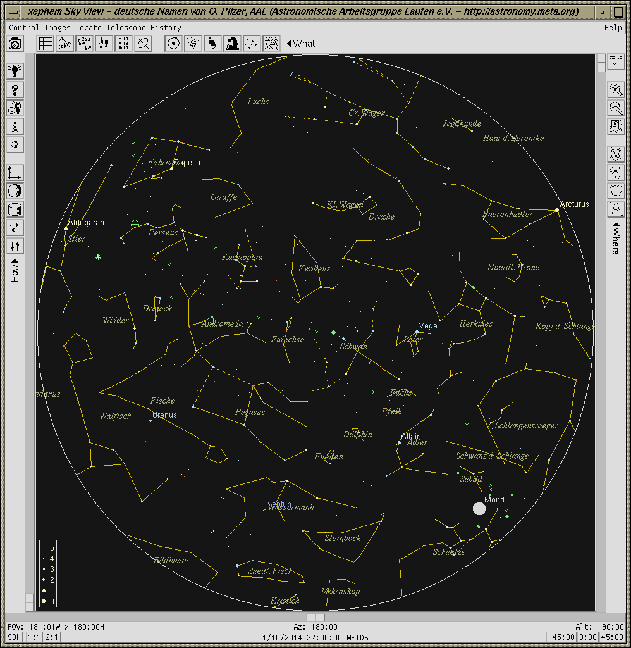Select the cylinder projection button
The height and width of the screenshot is (648, 631).
tap(15, 209)
